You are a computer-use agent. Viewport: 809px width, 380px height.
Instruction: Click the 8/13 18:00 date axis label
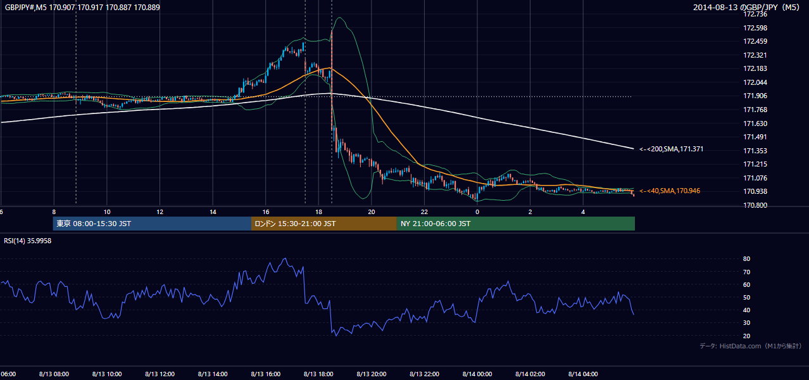(319, 374)
